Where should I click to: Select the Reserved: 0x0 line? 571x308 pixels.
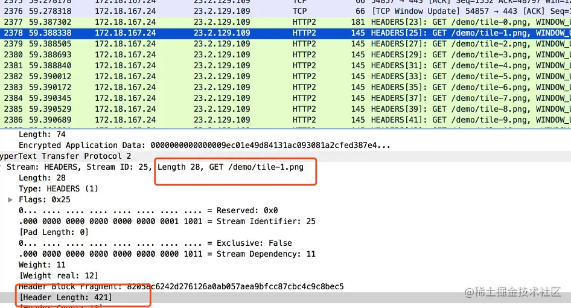[148, 211]
